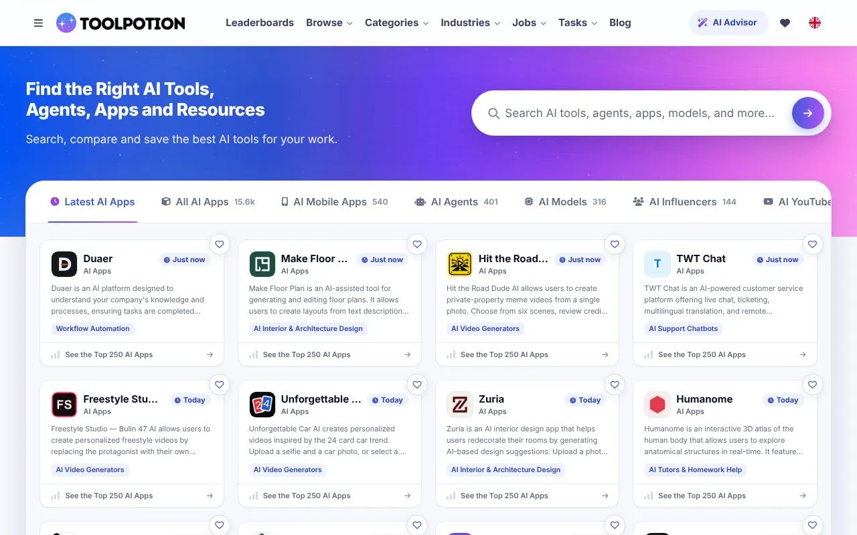
Task: Open the Make Floor Plan app logo
Action: point(262,264)
